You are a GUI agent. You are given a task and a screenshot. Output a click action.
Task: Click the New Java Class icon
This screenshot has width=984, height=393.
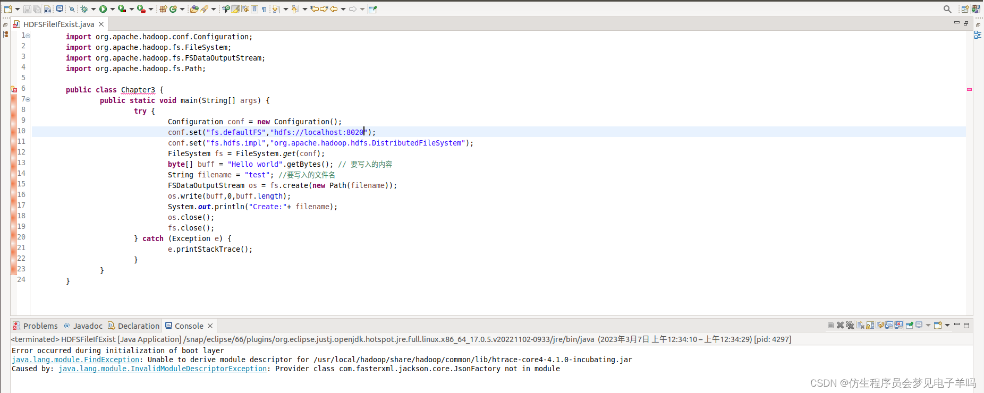(173, 9)
